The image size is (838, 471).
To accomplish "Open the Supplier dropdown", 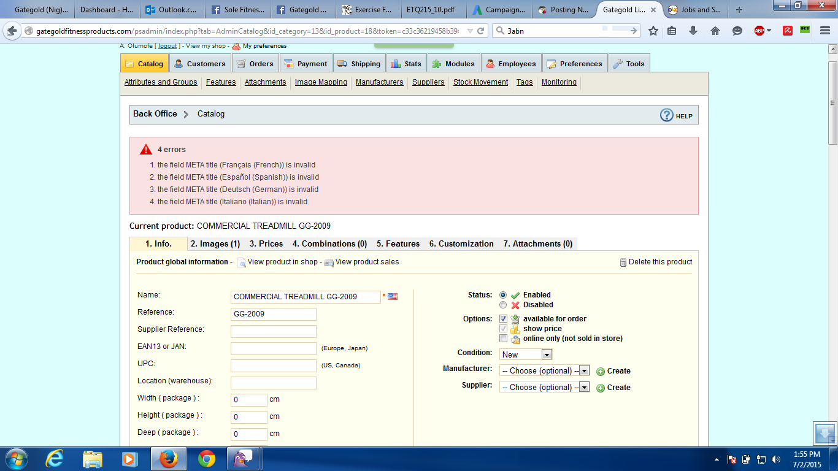I will (x=544, y=388).
